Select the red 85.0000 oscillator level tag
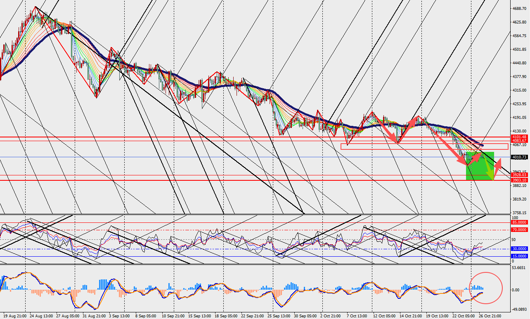 [x=519, y=222]
